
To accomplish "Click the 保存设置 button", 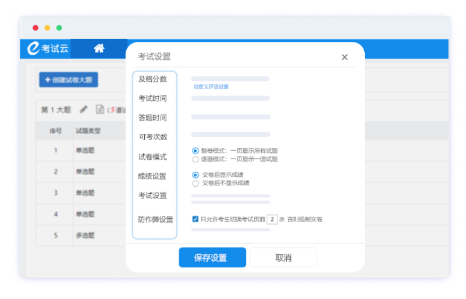I will coord(212,258).
